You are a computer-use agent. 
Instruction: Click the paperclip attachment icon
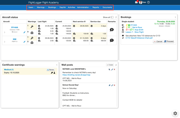coord(123,38)
